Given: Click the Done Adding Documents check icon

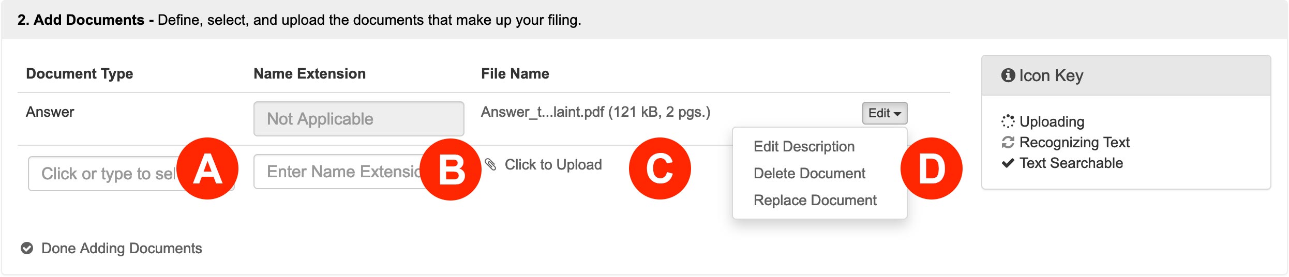Looking at the screenshot, I should point(27,249).
